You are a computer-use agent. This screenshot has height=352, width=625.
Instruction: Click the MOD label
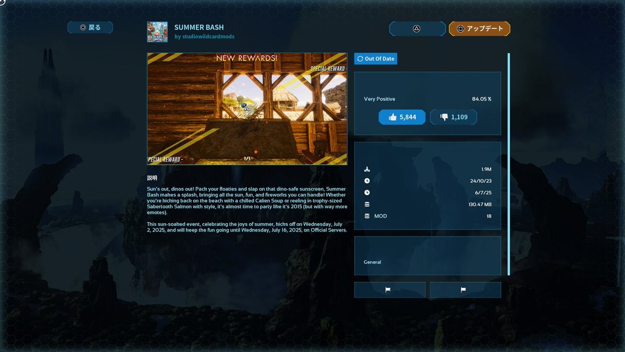(381, 216)
